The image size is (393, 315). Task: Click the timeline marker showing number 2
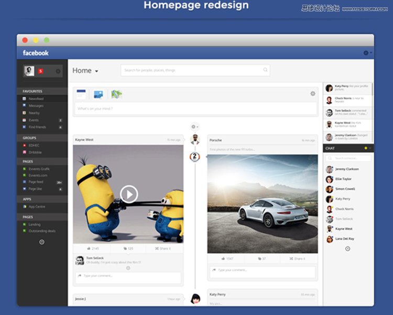pyautogui.click(x=195, y=157)
